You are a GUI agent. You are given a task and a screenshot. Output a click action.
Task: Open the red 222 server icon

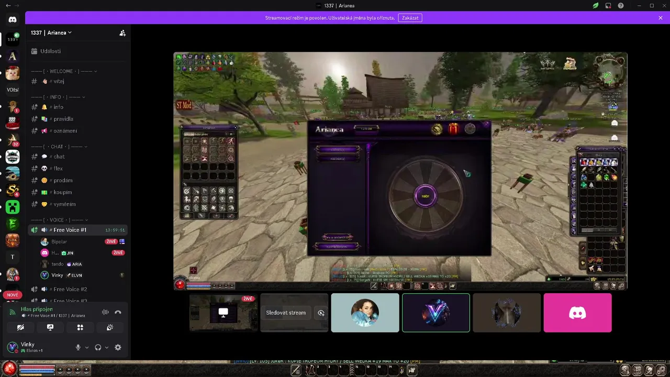coord(13,123)
